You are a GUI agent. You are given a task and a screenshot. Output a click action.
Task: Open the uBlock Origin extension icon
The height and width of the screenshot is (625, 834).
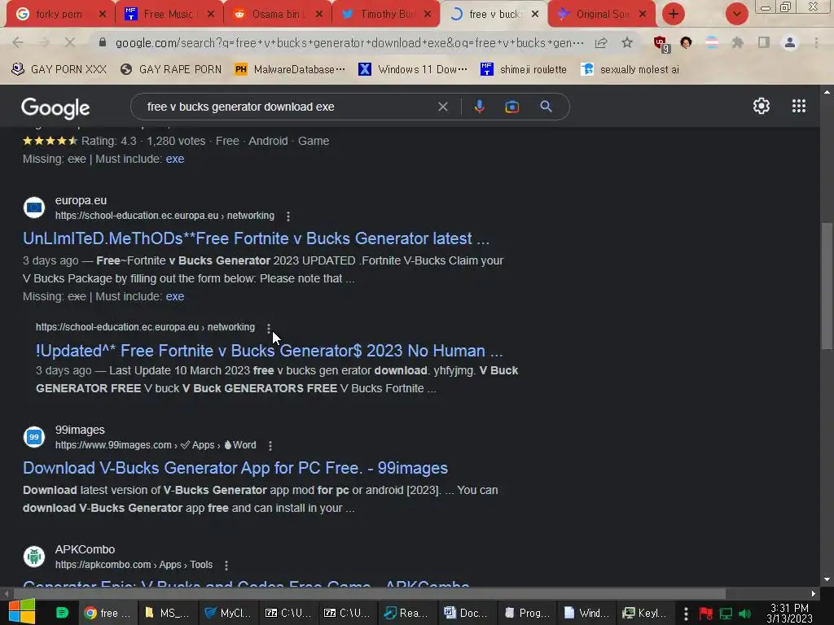click(x=661, y=44)
